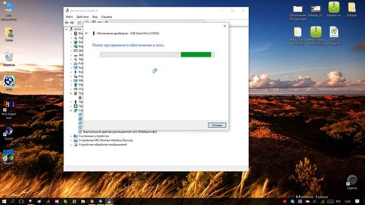Click the show/hide console tree toolbar icon

[x=79, y=23]
